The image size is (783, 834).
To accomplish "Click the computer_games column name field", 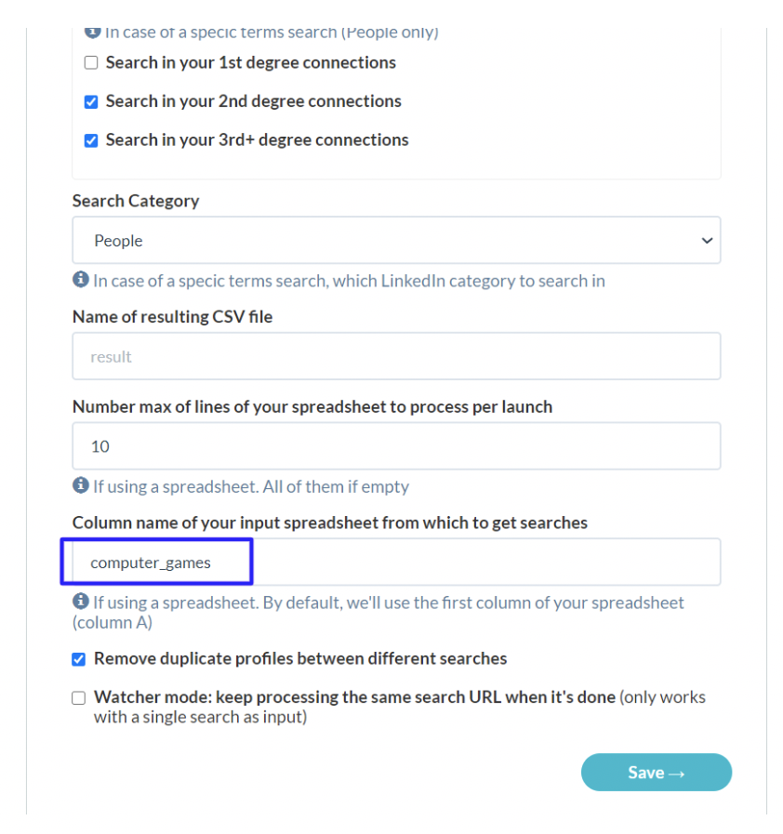I will (x=396, y=563).
